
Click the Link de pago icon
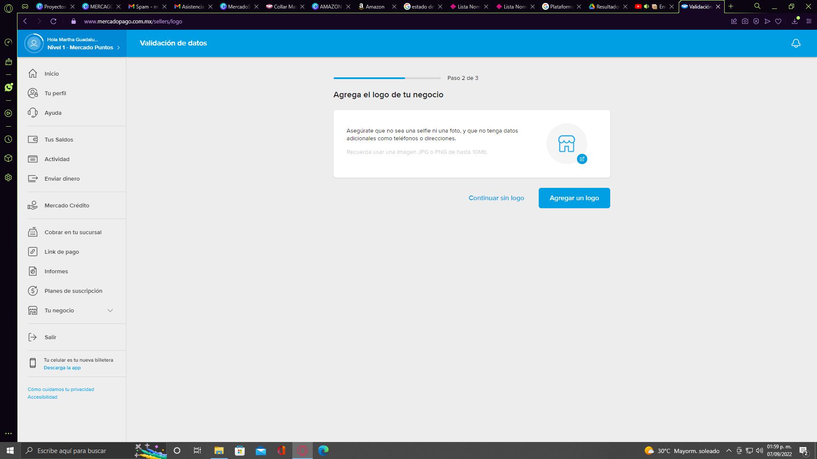coord(33,252)
